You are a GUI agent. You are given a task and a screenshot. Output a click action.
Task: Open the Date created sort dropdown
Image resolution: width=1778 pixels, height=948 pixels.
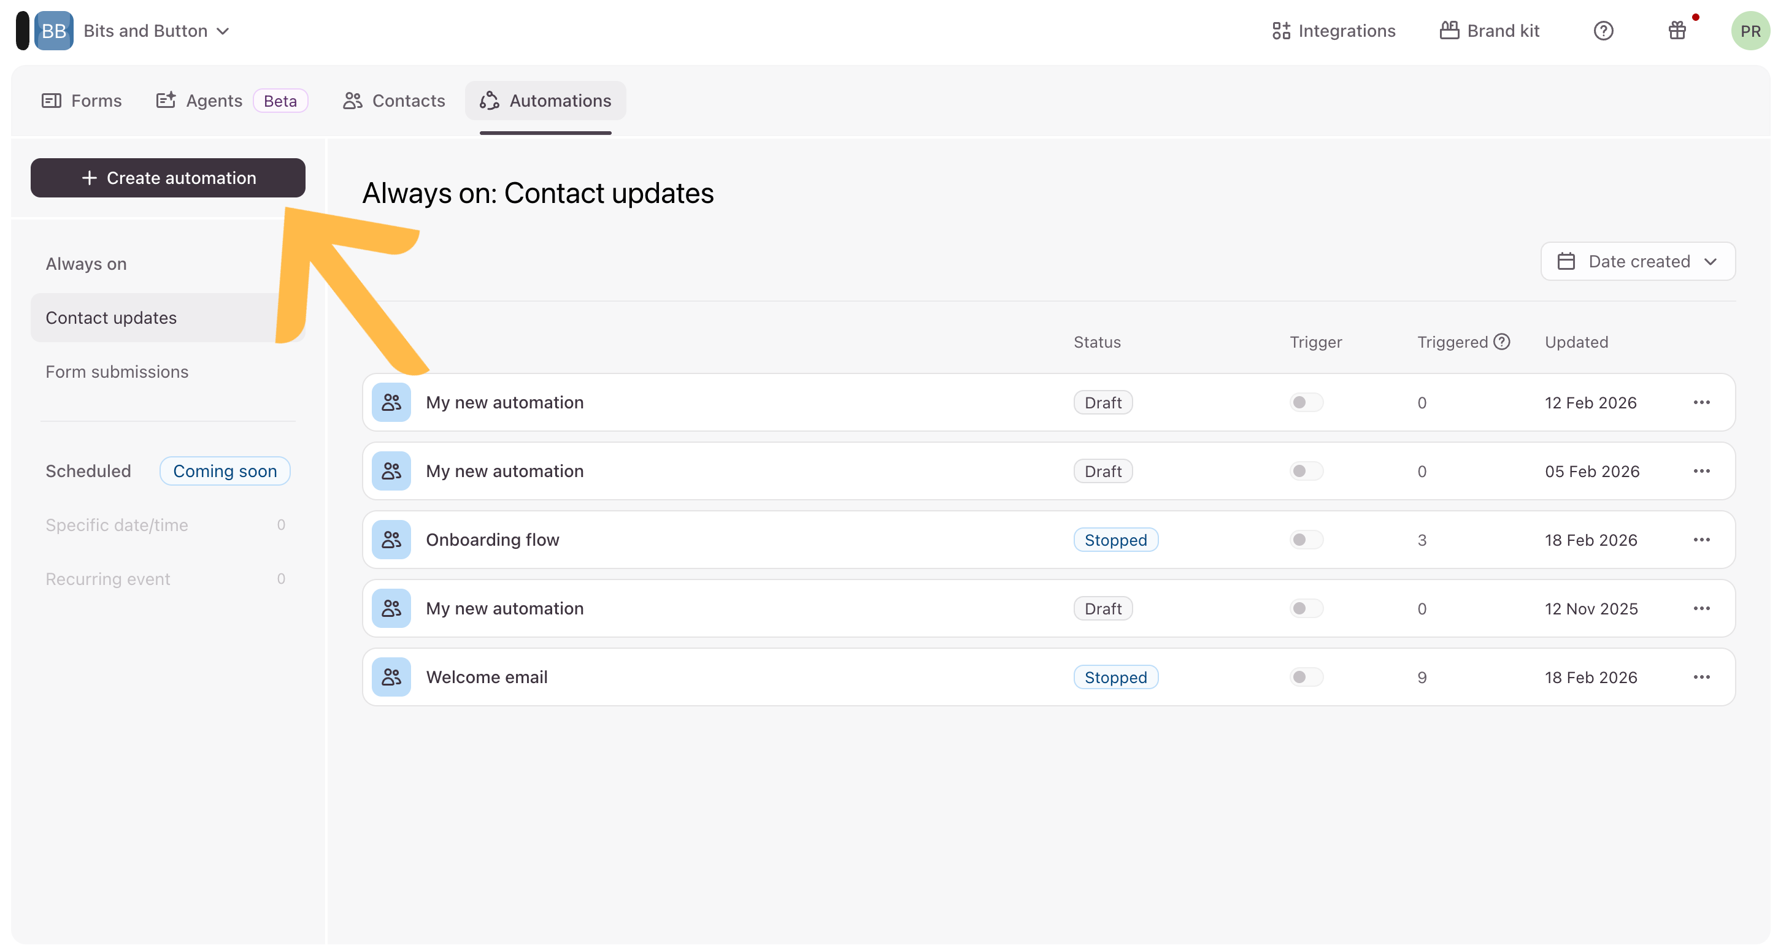click(x=1637, y=261)
